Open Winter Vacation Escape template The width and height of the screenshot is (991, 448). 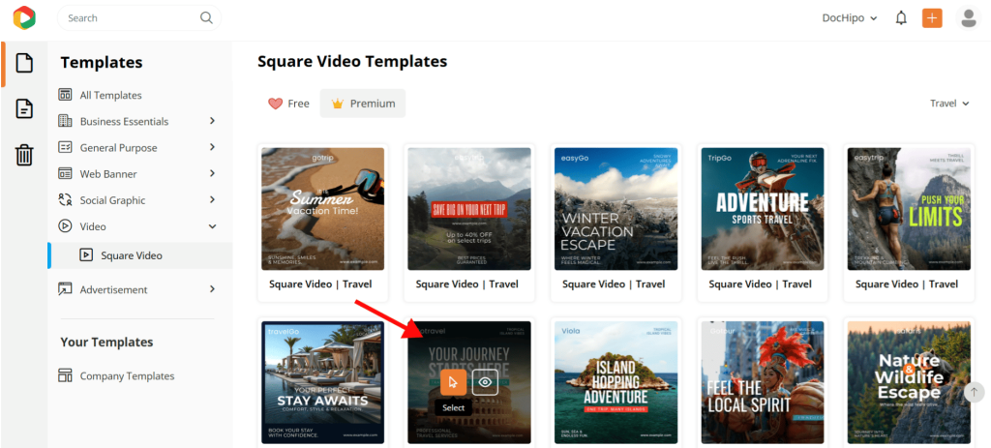[616, 209]
